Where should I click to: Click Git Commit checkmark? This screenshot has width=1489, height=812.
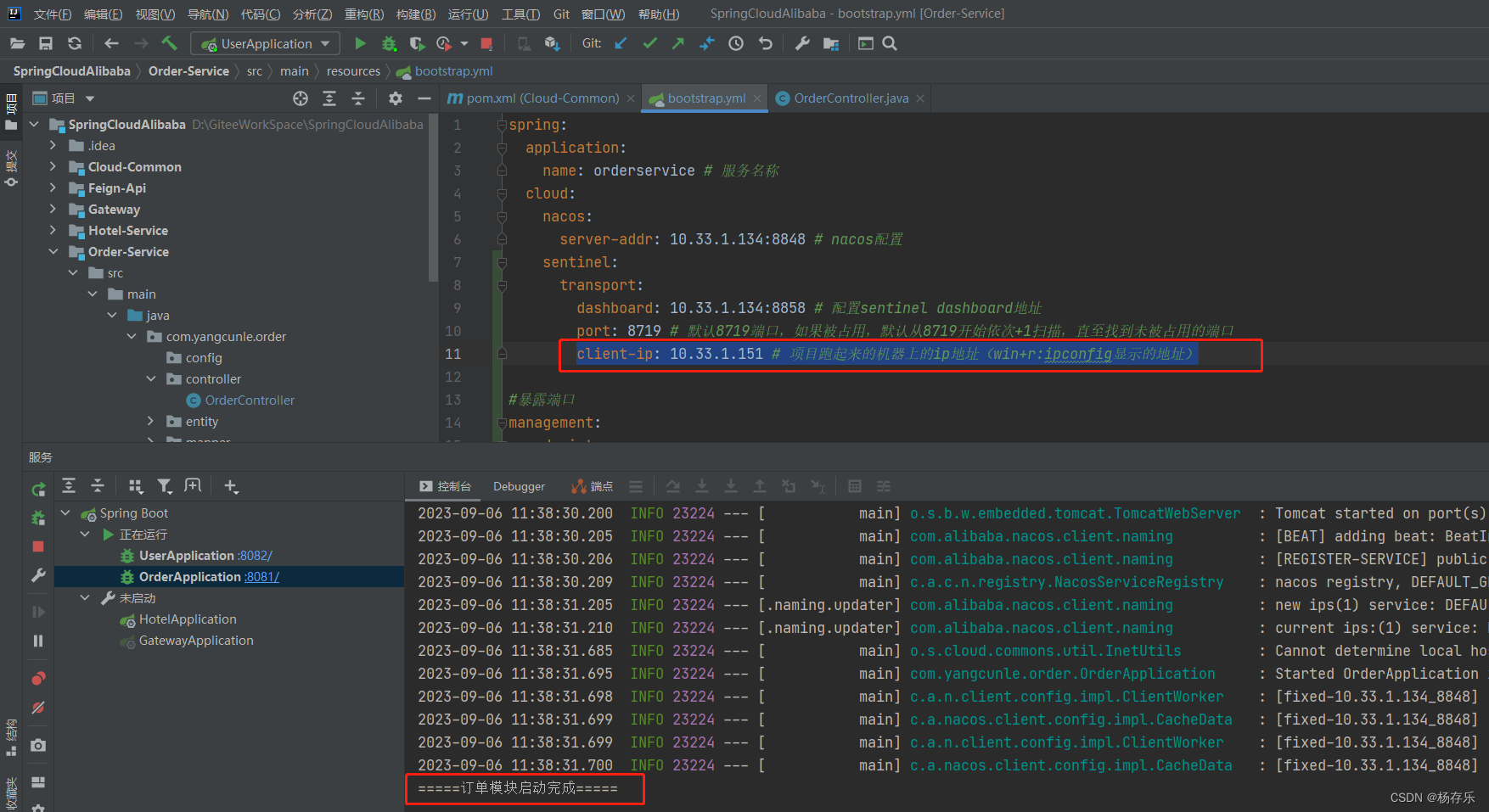(649, 43)
